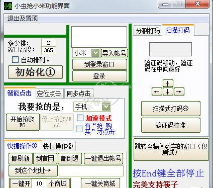Image resolution: width=213 pixels, height=188 pixels.
Task: Click the 扫描式打码④ button
Action: click(x=171, y=109)
